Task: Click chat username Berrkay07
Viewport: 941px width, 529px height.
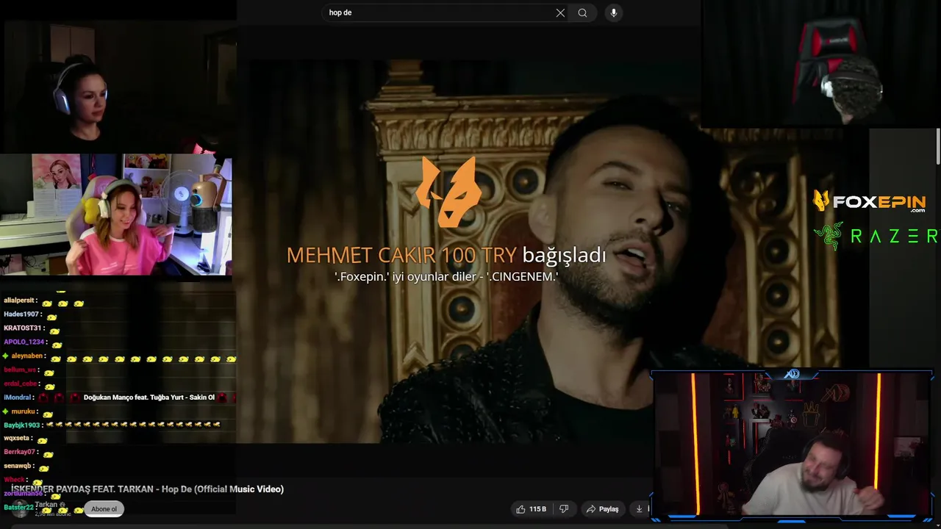Action: click(x=20, y=452)
